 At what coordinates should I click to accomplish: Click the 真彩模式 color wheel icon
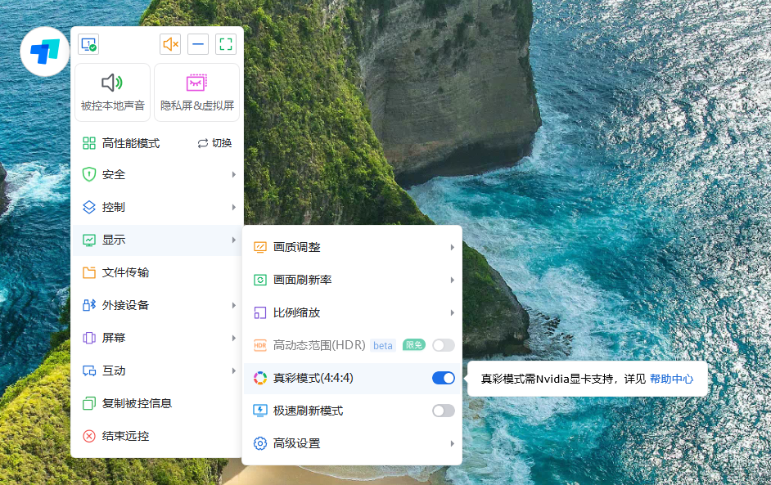260,378
